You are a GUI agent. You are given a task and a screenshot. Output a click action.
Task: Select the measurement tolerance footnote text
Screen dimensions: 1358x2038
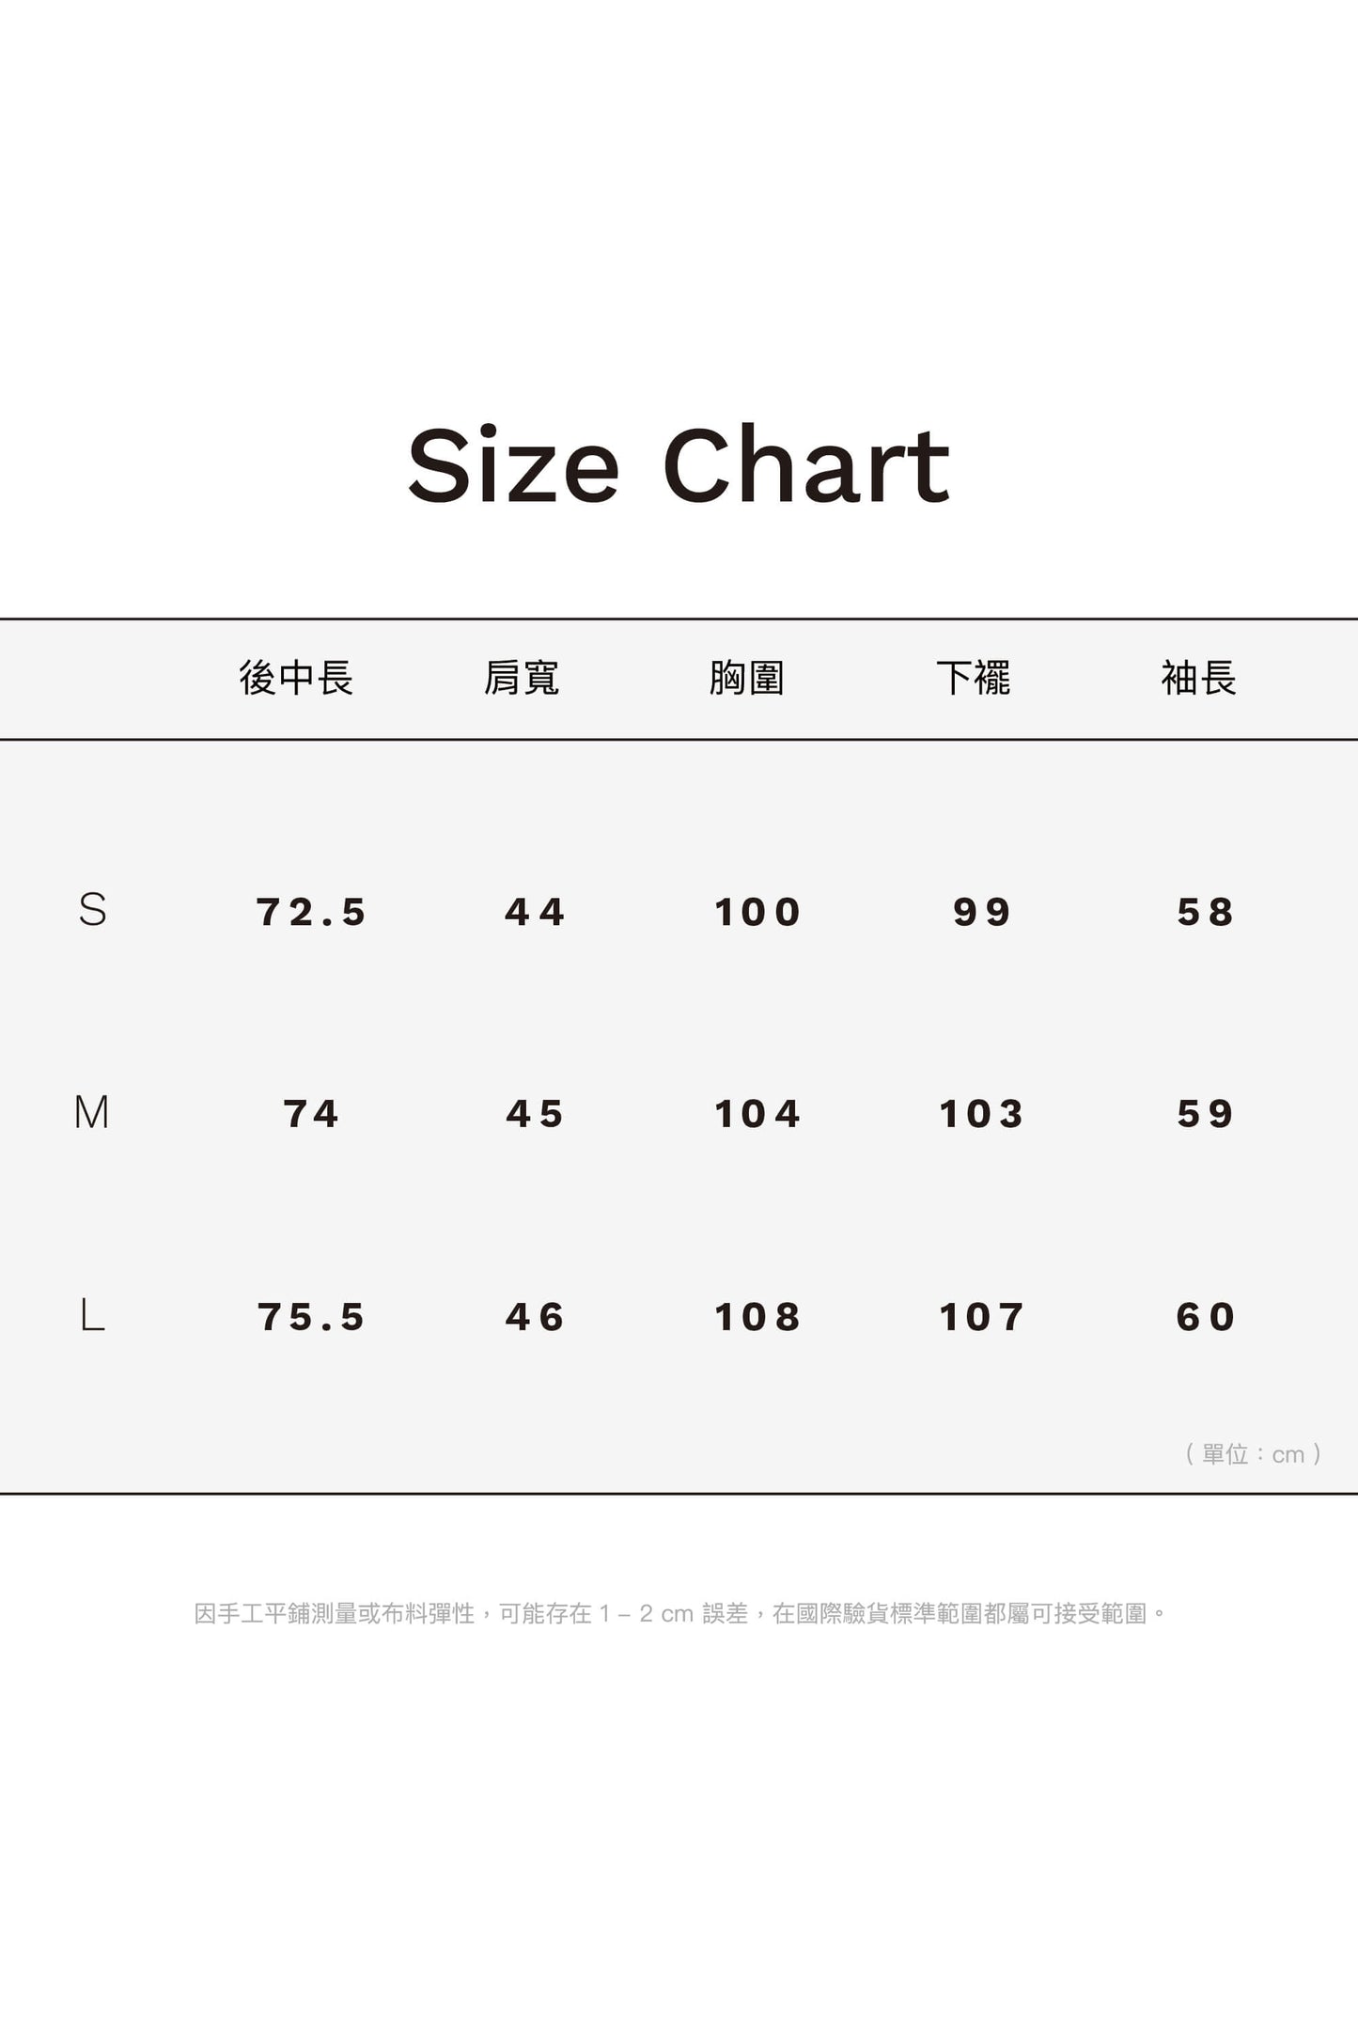[679, 1614]
